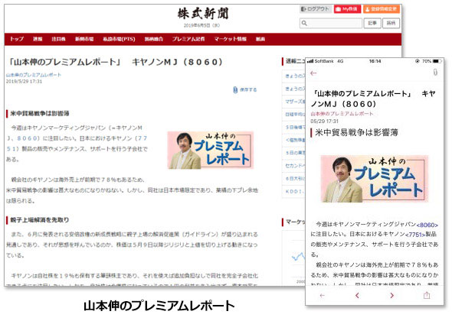This screenshot has width=452, height=321.
Task: Tap the <8060> link in mobile article
Action: click(x=427, y=225)
